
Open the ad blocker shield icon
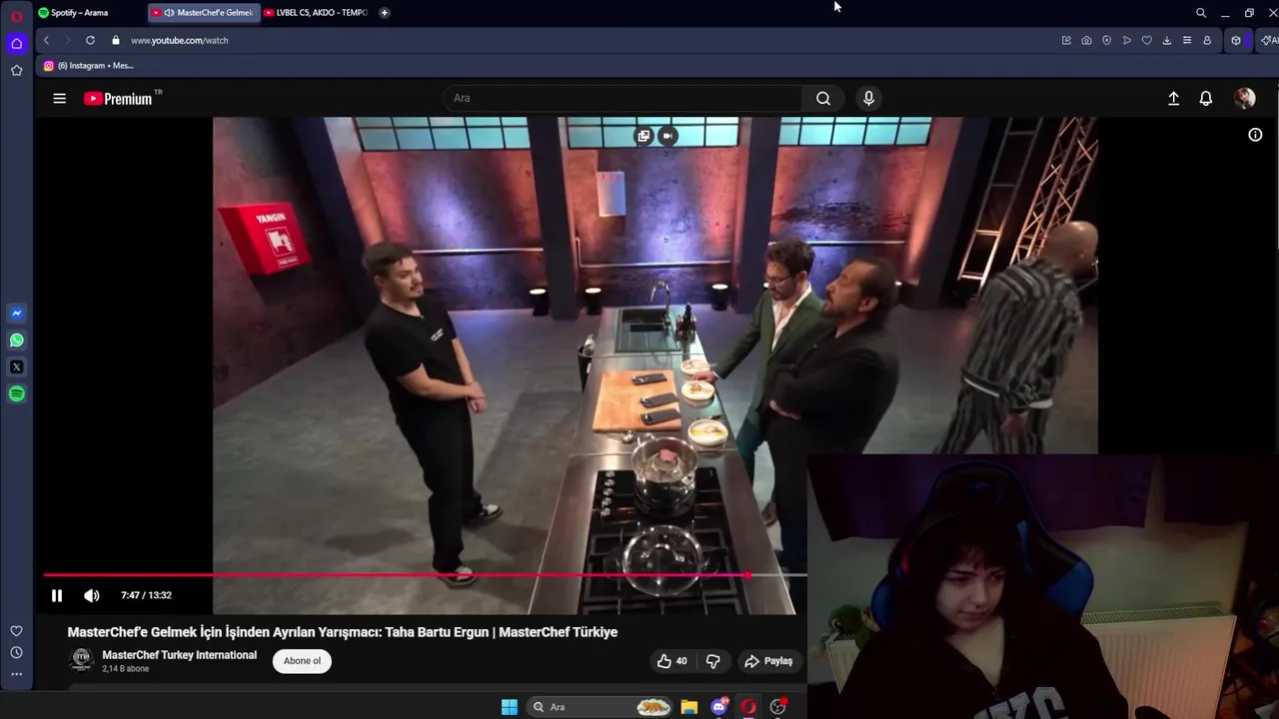(x=1106, y=40)
